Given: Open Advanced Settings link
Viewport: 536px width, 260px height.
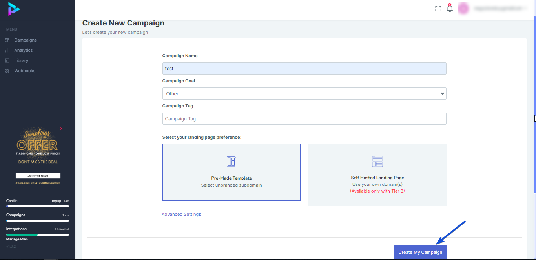Looking at the screenshot, I should (x=181, y=214).
